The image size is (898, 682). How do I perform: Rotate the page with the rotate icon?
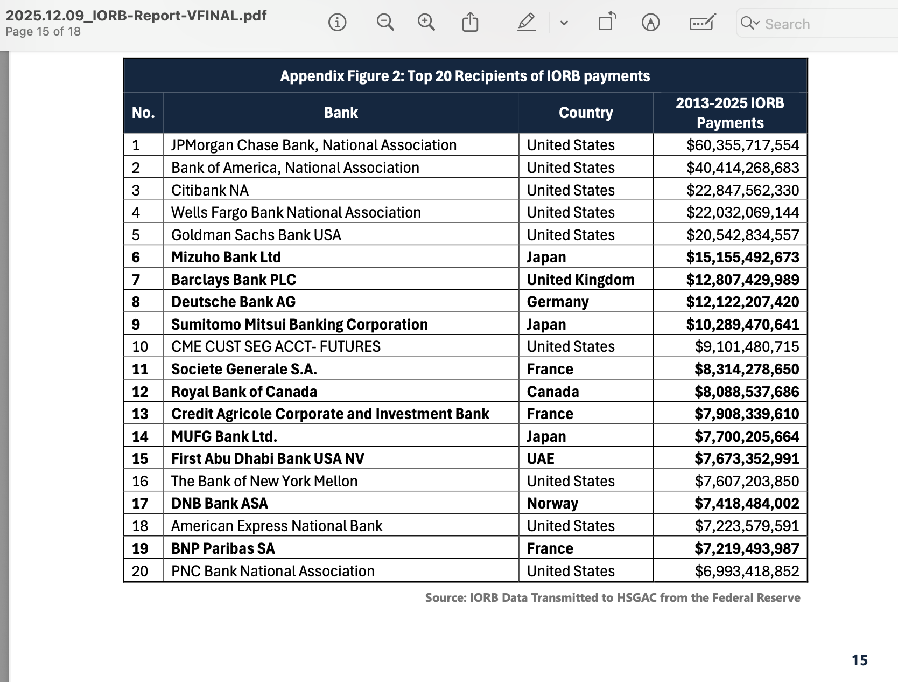[607, 22]
